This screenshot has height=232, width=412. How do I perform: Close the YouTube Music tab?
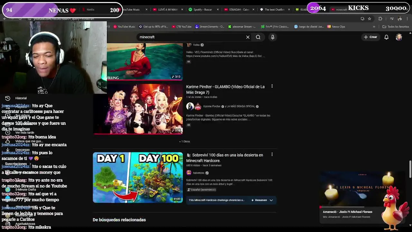[146, 10]
